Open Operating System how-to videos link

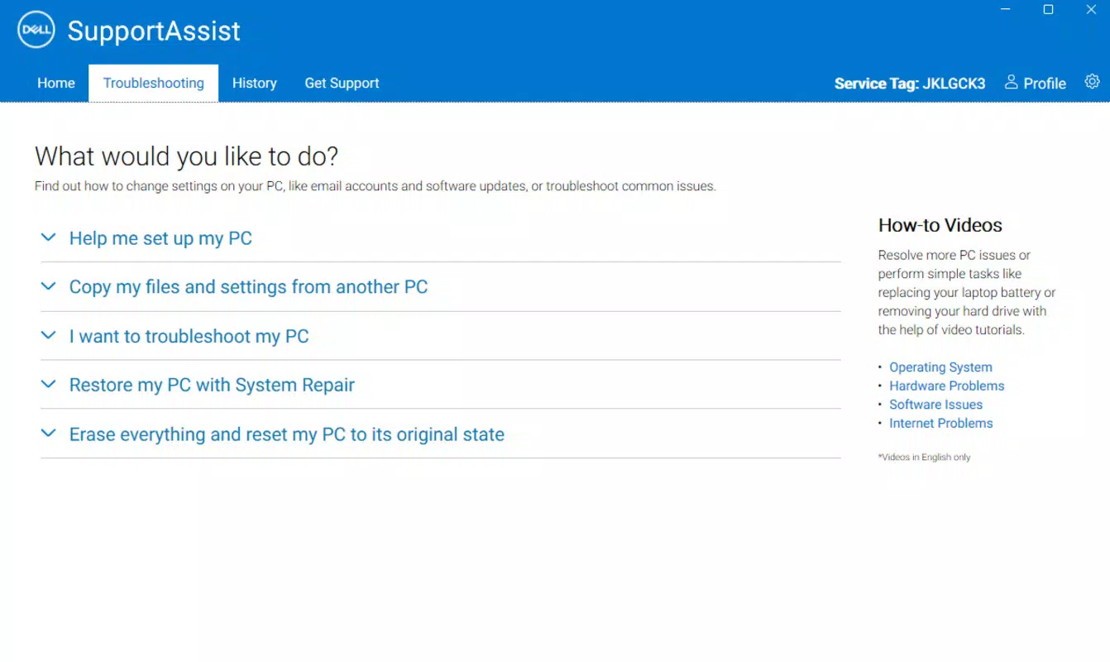coord(940,367)
